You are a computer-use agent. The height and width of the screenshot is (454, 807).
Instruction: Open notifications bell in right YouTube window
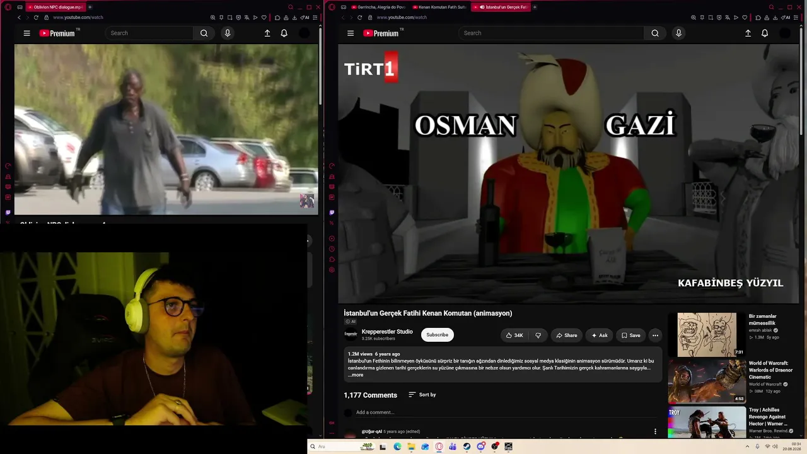point(765,33)
